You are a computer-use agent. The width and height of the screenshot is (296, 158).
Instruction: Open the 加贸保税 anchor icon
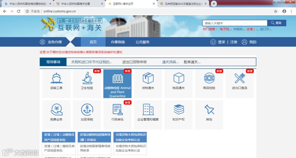[x=87, y=109]
